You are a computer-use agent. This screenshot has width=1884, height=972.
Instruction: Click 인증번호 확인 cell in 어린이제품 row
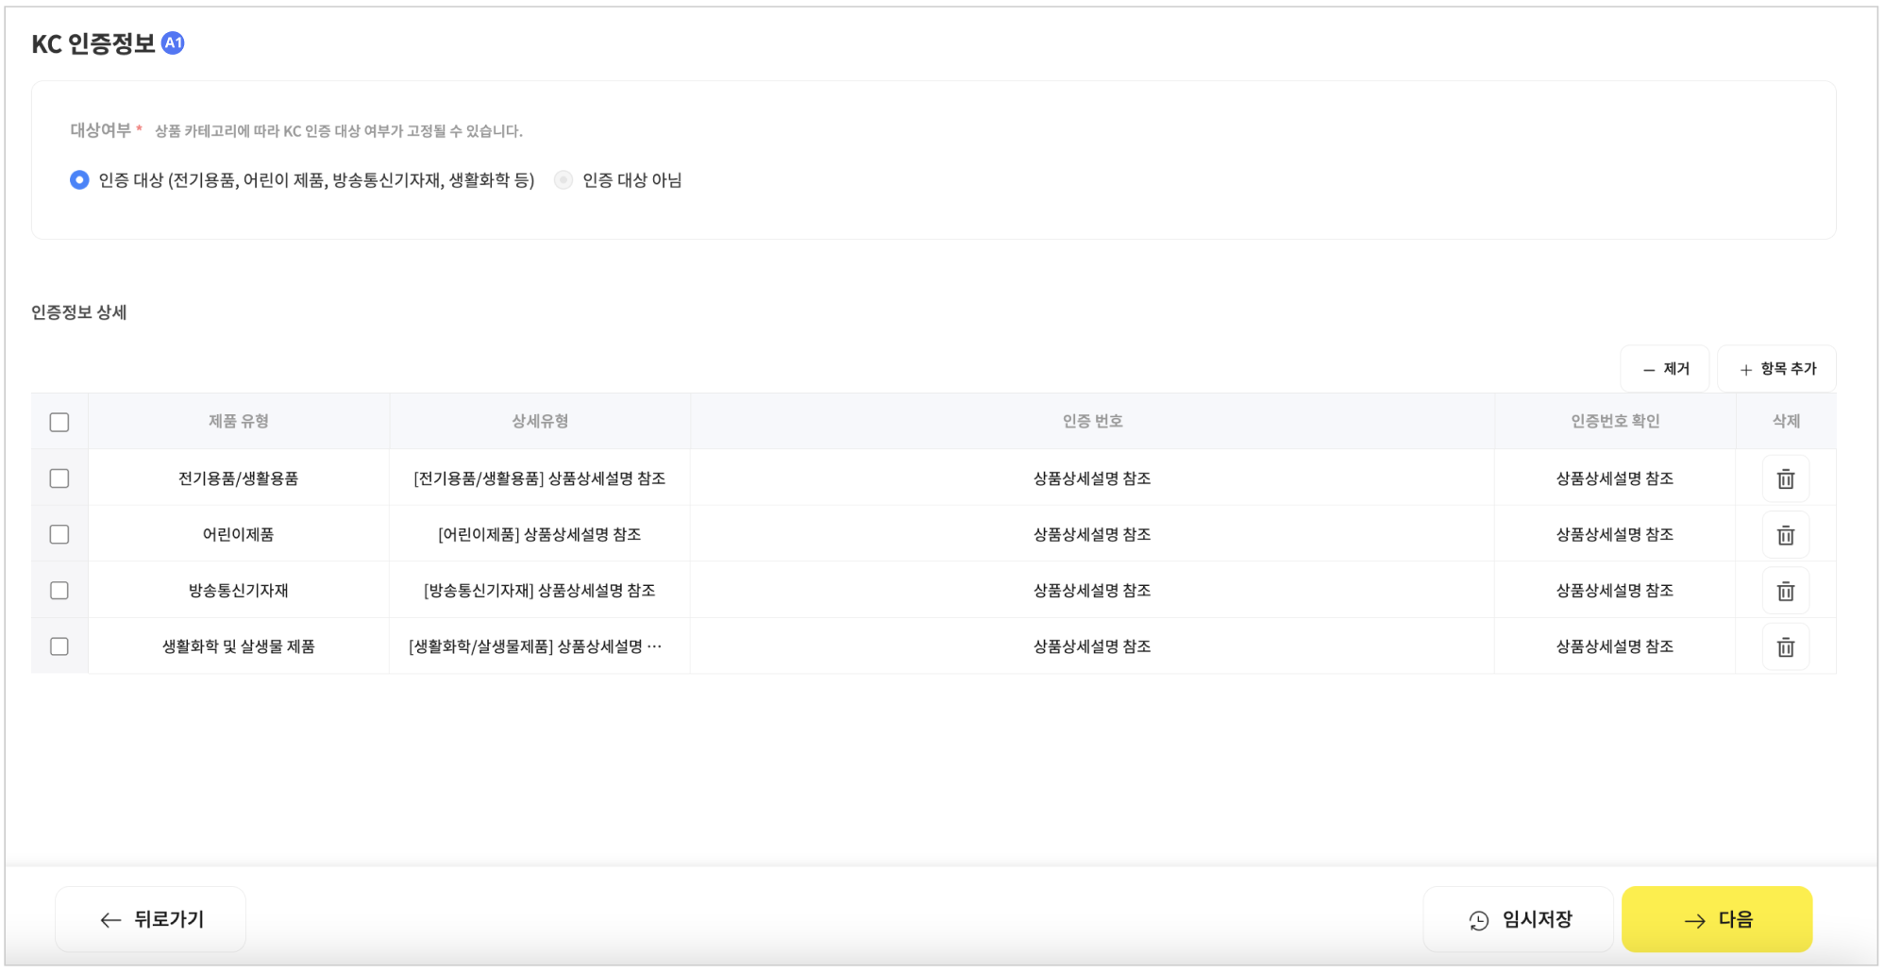click(1614, 534)
